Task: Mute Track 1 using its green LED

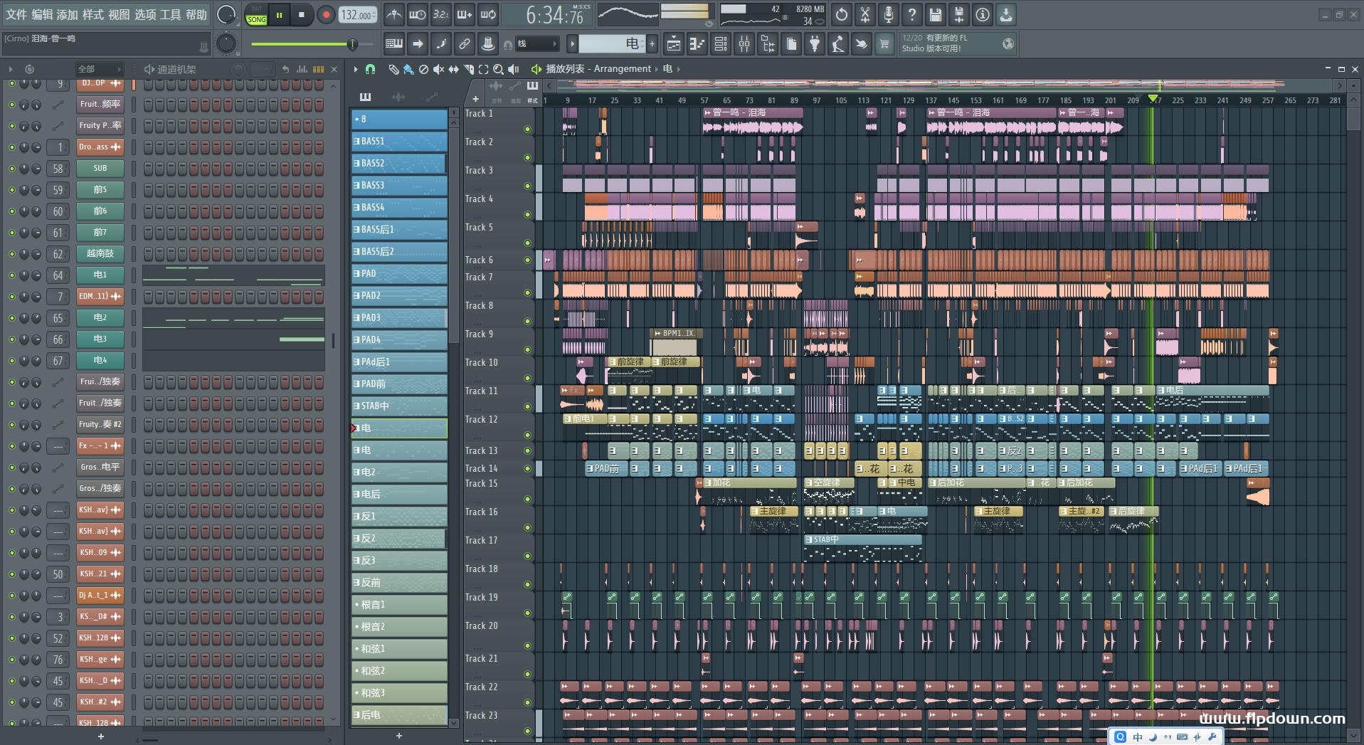Action: click(x=527, y=129)
